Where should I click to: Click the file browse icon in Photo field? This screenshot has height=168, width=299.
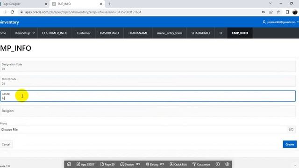click(x=291, y=129)
